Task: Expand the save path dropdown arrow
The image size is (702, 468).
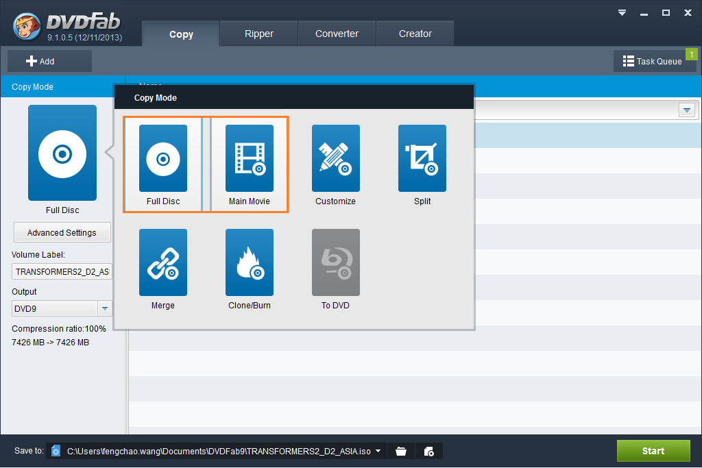Action: click(x=376, y=452)
